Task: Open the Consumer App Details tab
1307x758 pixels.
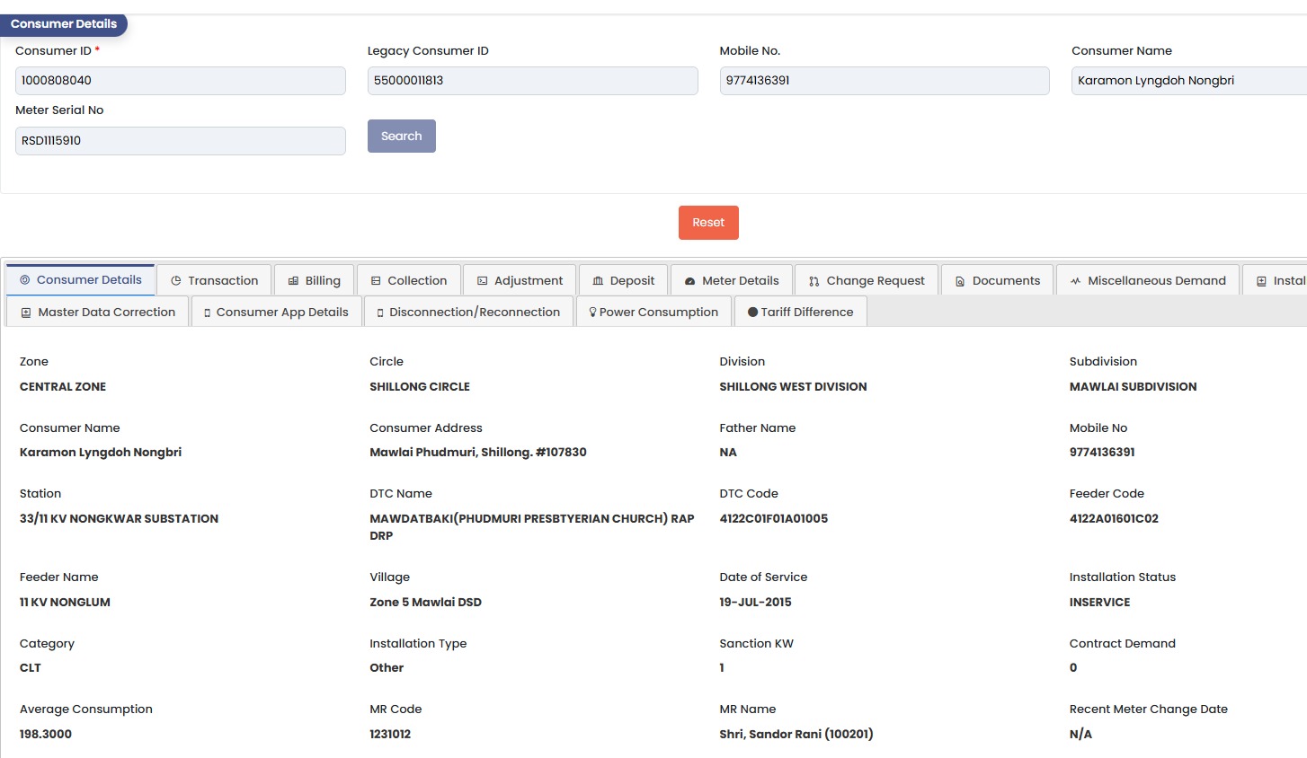Action: 275,312
